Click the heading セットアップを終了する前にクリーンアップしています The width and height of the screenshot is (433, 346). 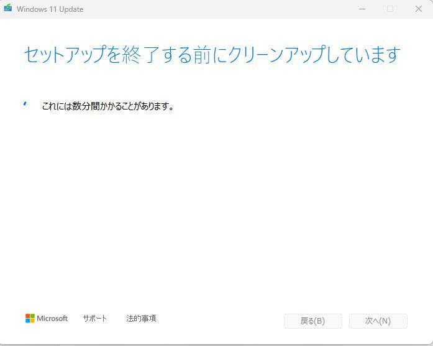coord(212,55)
